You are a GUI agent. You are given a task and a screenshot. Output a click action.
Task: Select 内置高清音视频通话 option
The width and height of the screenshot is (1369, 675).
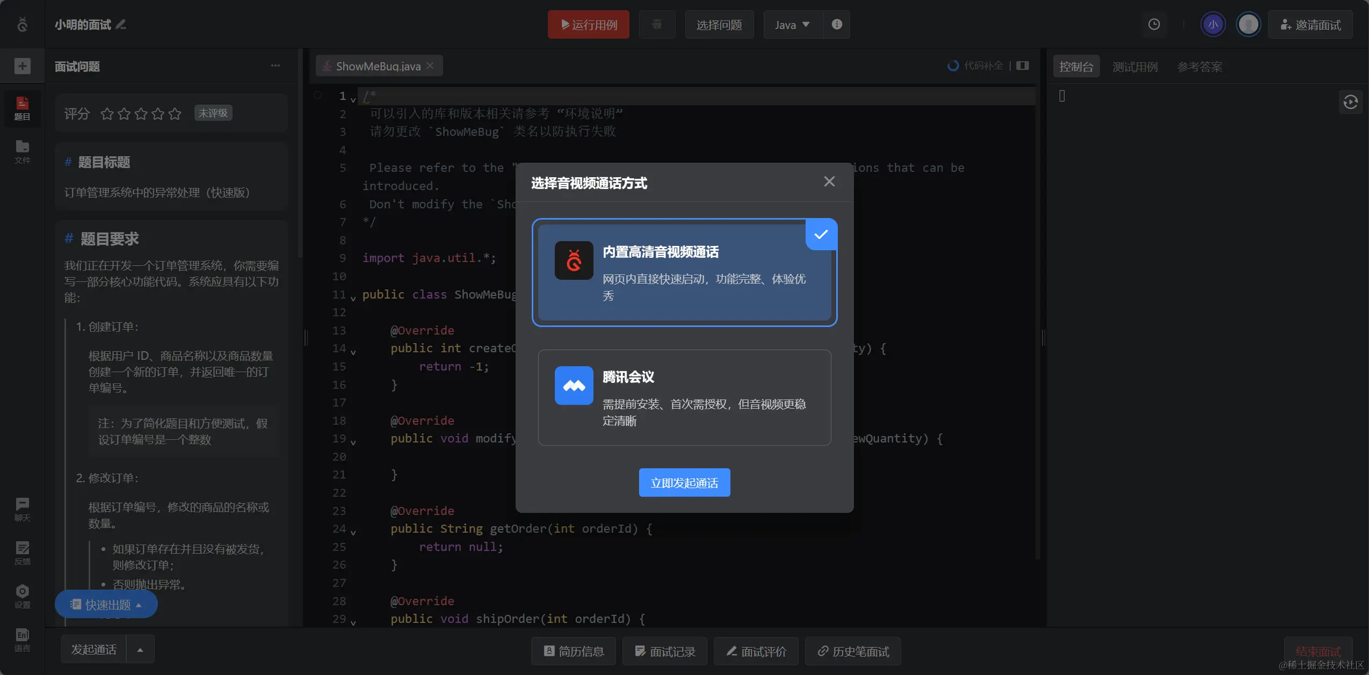pyautogui.click(x=684, y=272)
